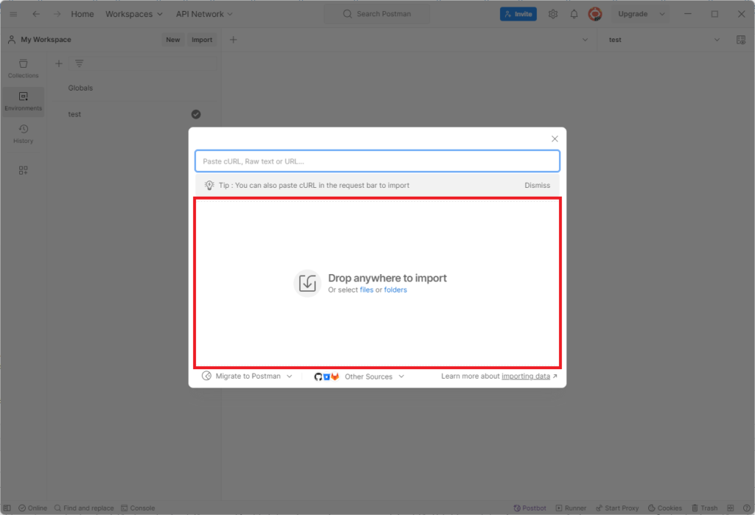755x515 pixels.
Task: Open the Runner
Action: click(571, 508)
